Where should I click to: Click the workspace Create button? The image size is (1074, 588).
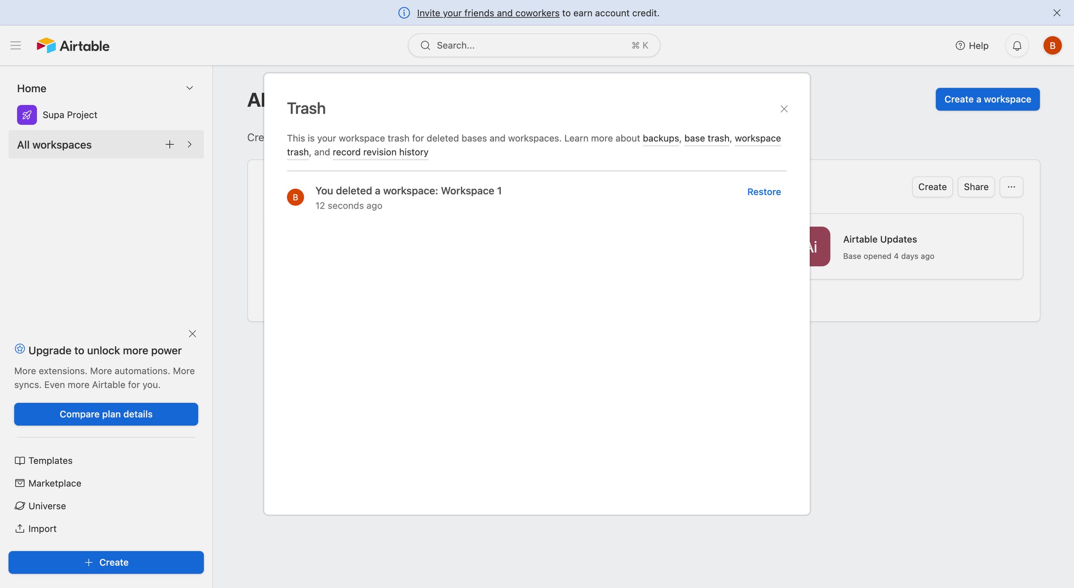pos(932,187)
